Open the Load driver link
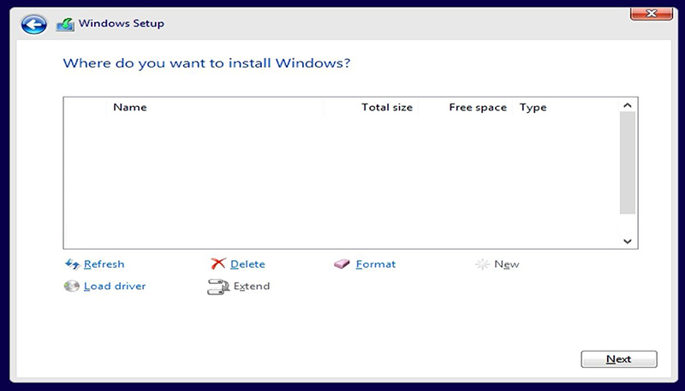685x391 pixels. [115, 287]
